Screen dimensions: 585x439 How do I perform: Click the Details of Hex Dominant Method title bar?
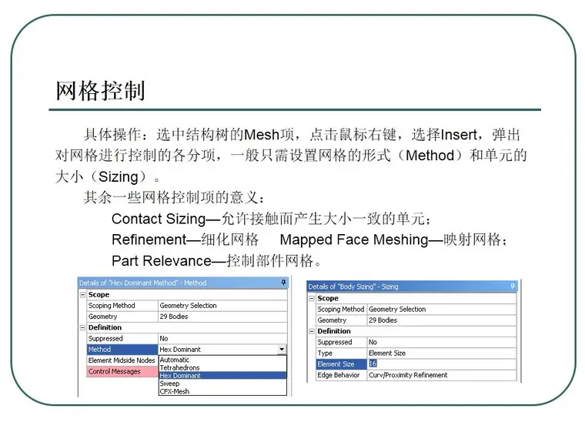point(183,283)
